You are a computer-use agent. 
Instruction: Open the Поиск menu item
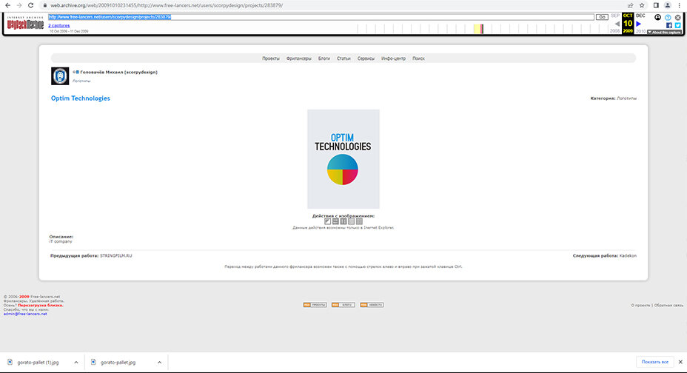(418, 58)
